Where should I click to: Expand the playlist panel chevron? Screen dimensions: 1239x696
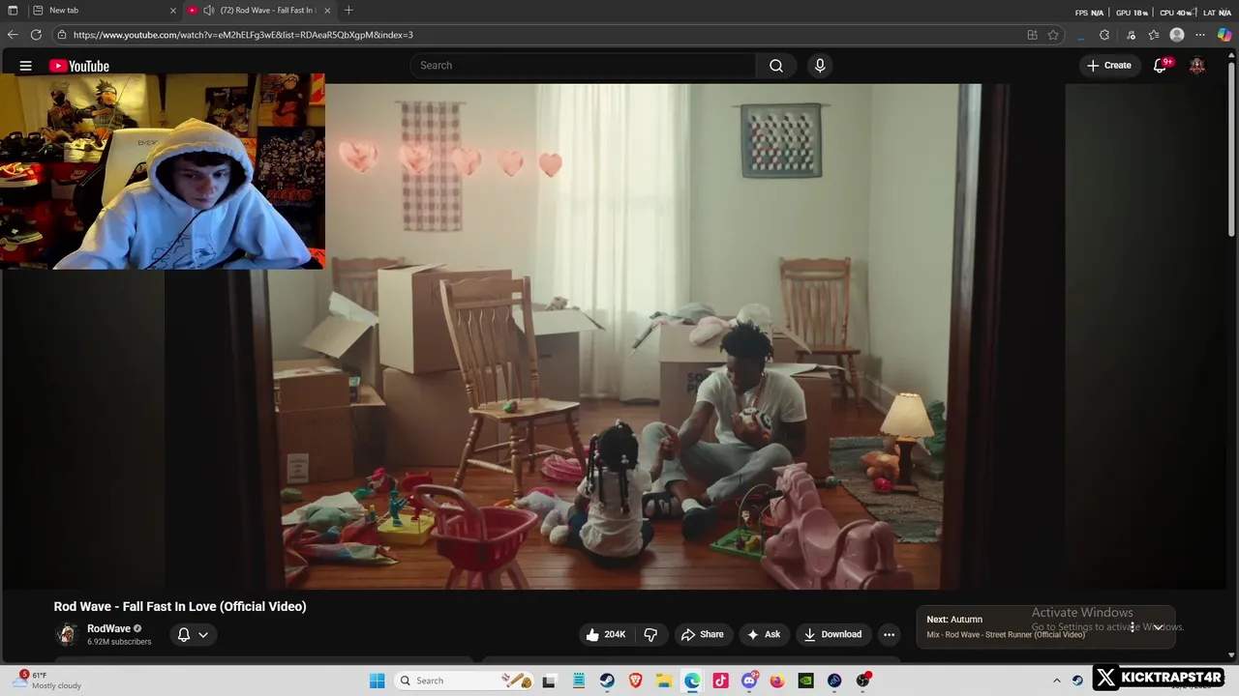1158,627
